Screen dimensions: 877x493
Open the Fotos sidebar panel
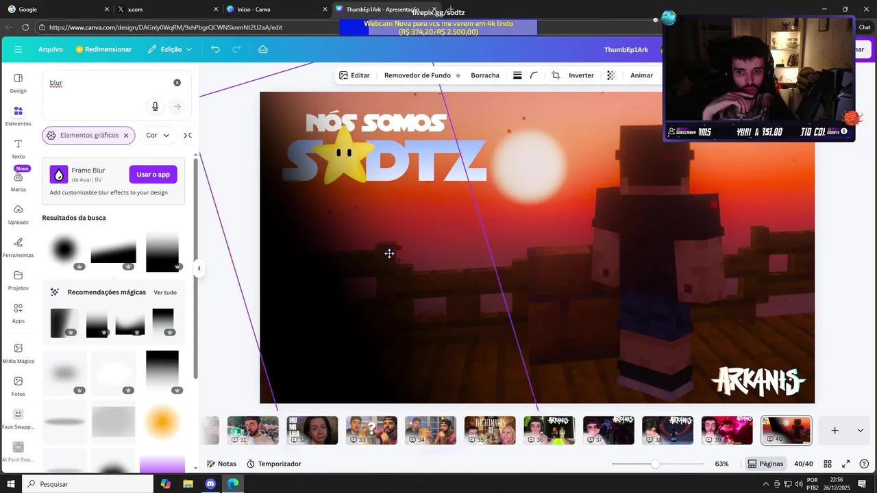(18, 385)
